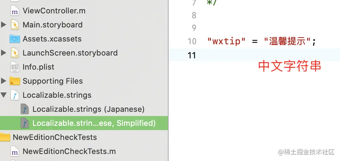Select Assets.xcassets in the navigator
The height and width of the screenshot is (161, 340).
point(52,39)
